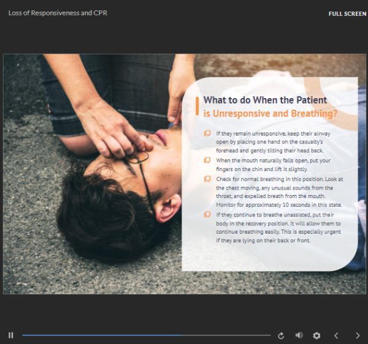The height and width of the screenshot is (344, 368).
Task: Click the orange vertical accent bar beside the heading
Action: pyautogui.click(x=197, y=106)
